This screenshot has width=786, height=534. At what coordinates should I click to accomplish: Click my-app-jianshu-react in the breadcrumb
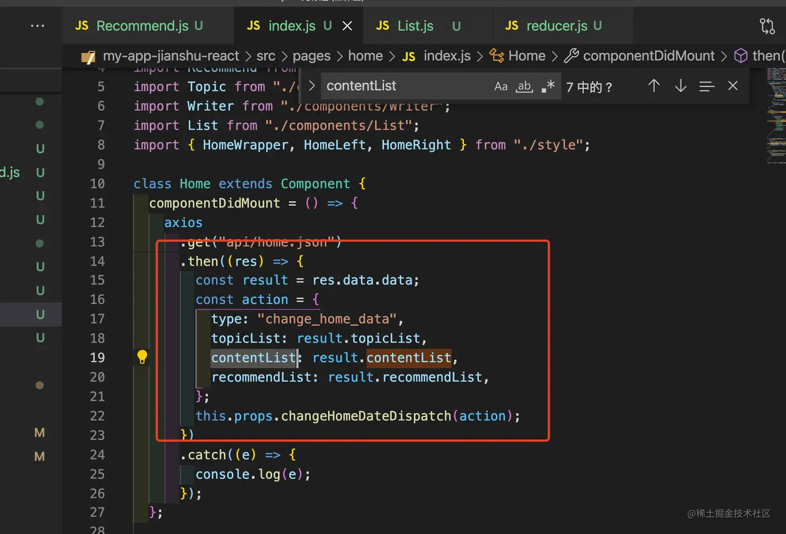[x=171, y=56]
